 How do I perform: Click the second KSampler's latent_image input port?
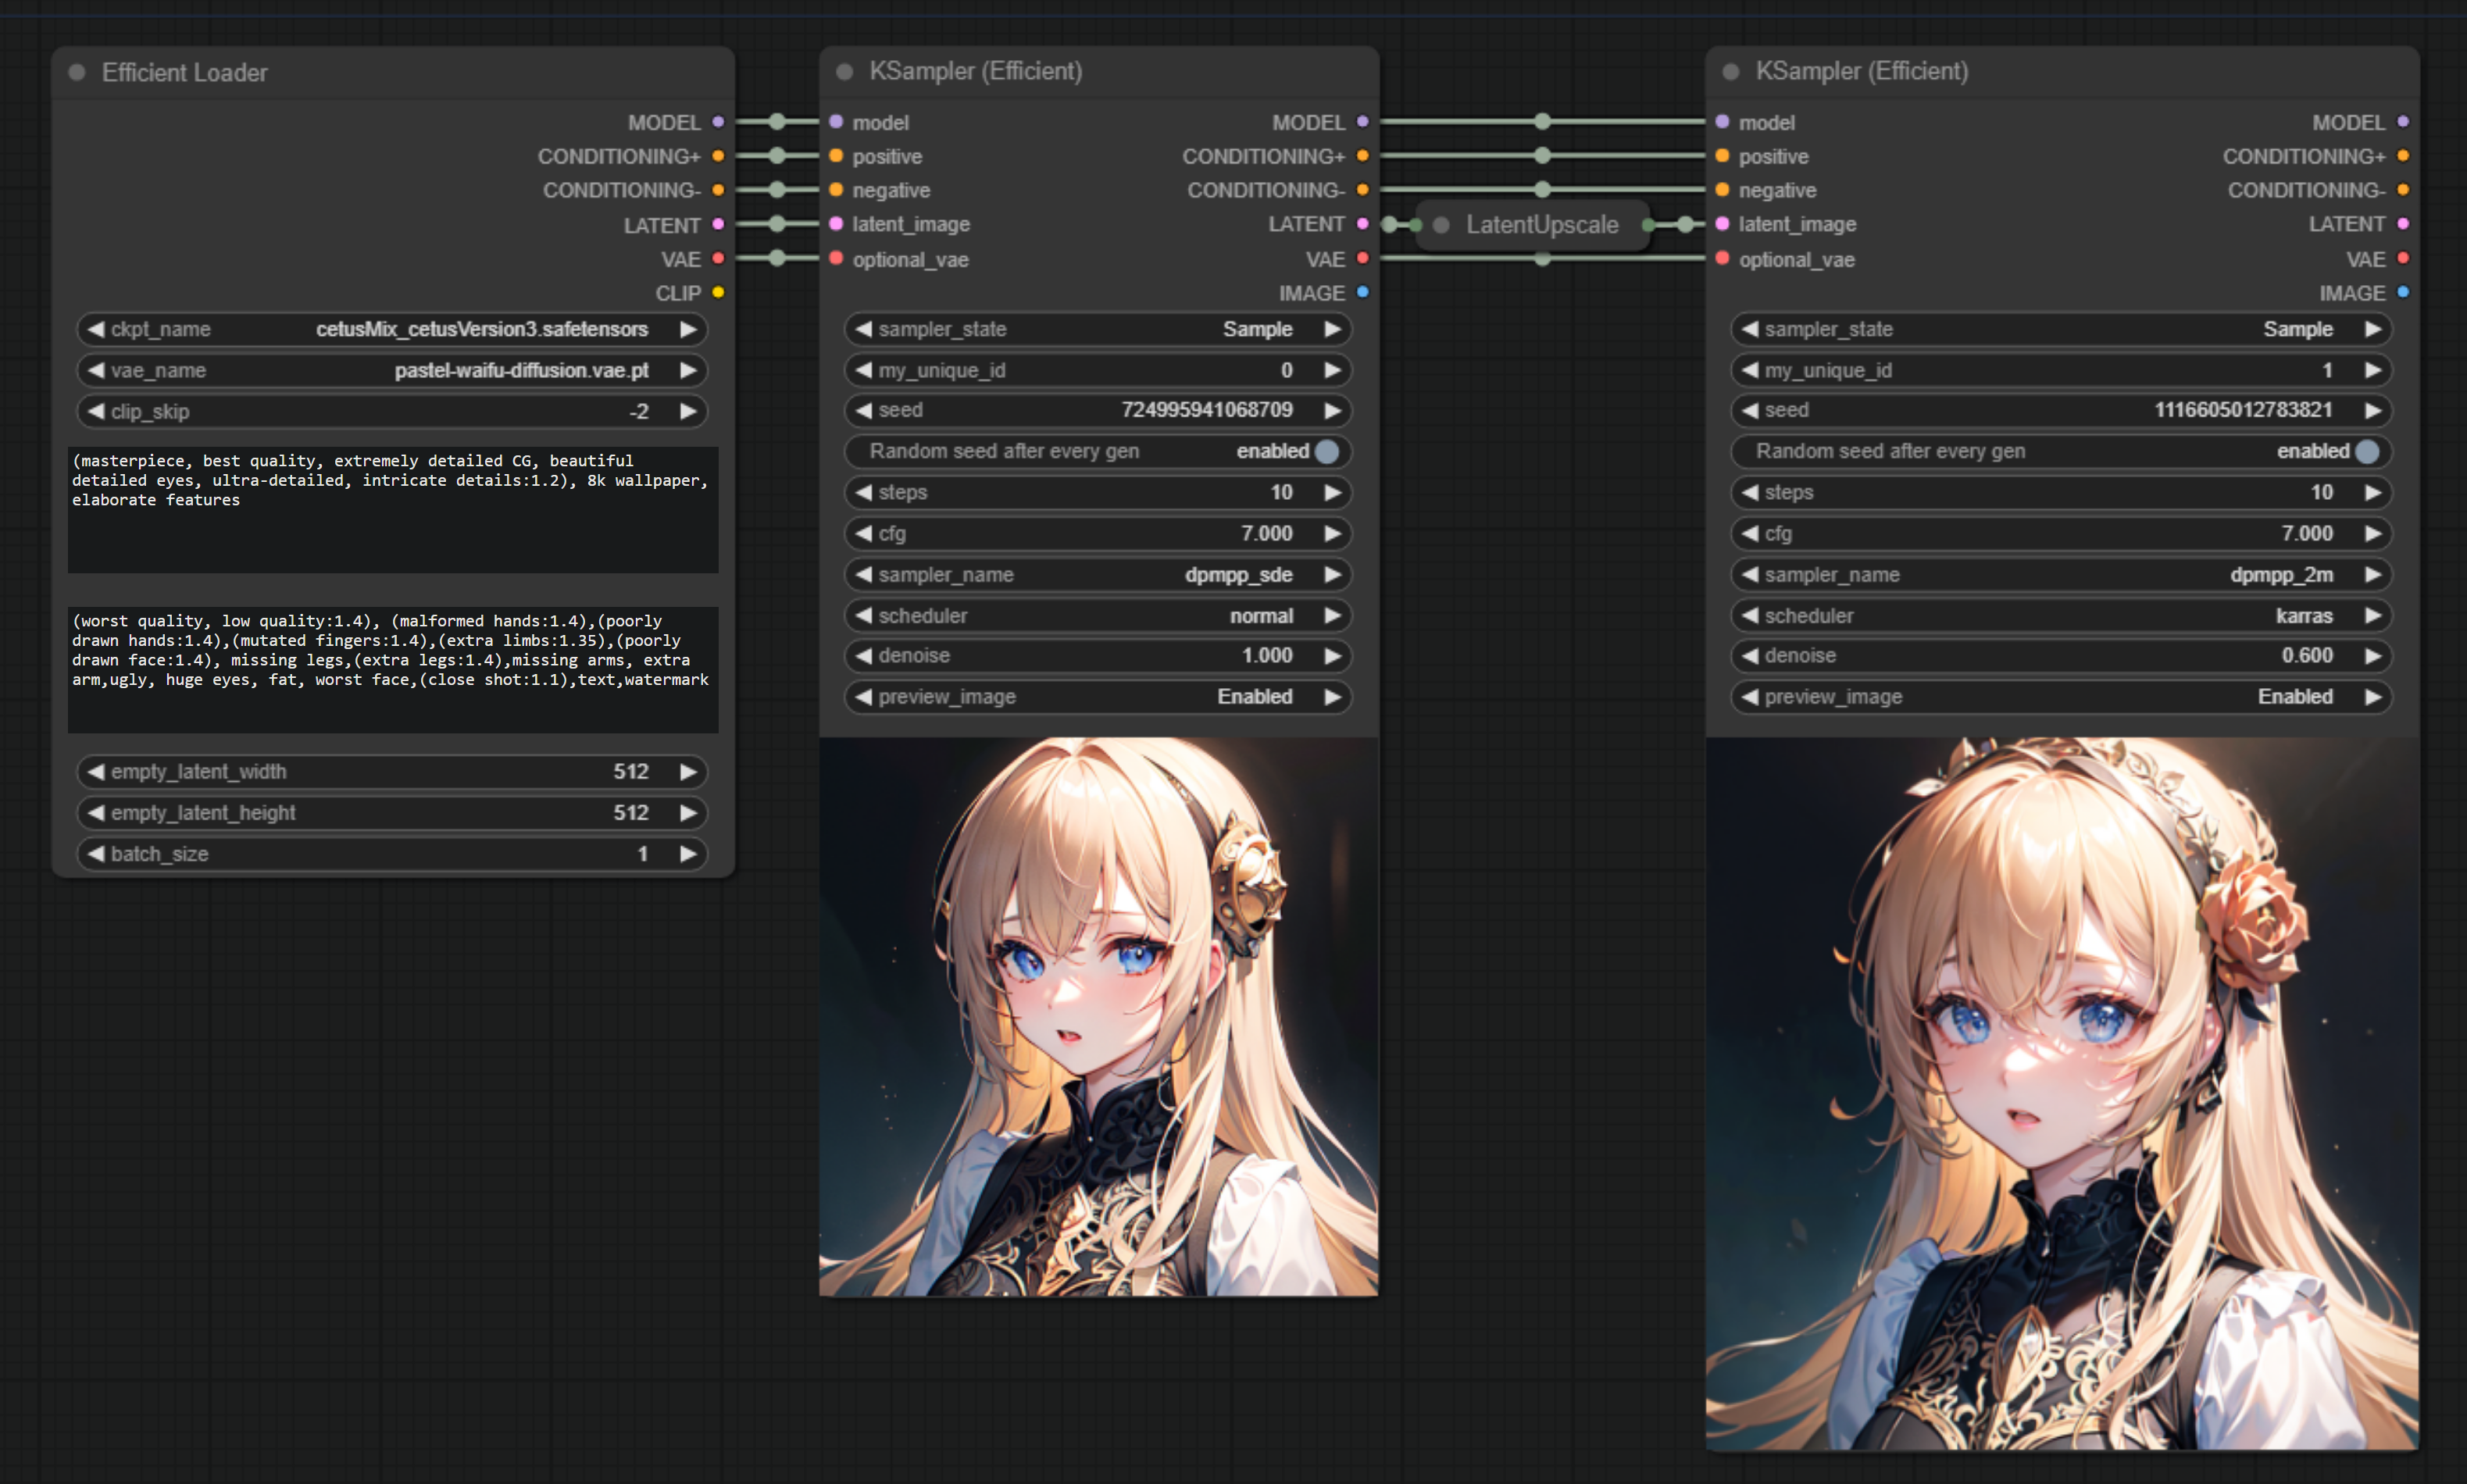pos(1722,224)
